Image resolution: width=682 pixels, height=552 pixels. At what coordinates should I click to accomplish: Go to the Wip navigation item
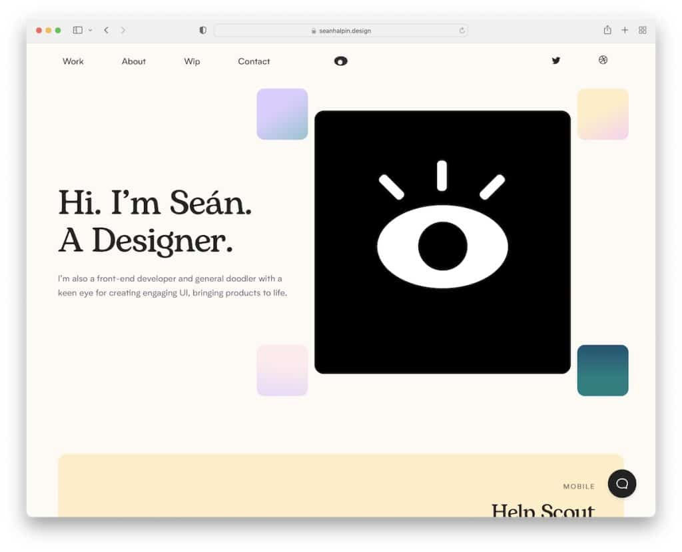coord(192,61)
